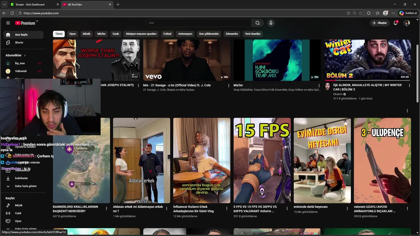
Task: Open İndirilenler downloads in sidebar
Action: (23, 178)
